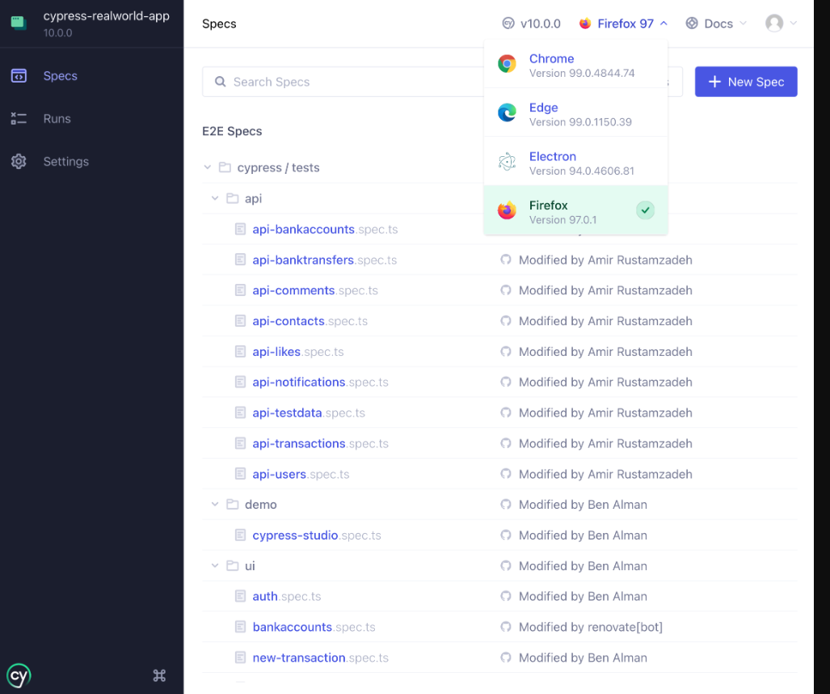Open api-notifications.spec.ts
Image resolution: width=830 pixels, height=694 pixels.
tap(320, 382)
